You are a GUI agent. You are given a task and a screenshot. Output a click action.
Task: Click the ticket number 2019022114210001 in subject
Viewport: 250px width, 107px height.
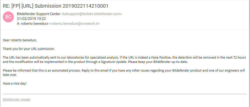[86, 6]
